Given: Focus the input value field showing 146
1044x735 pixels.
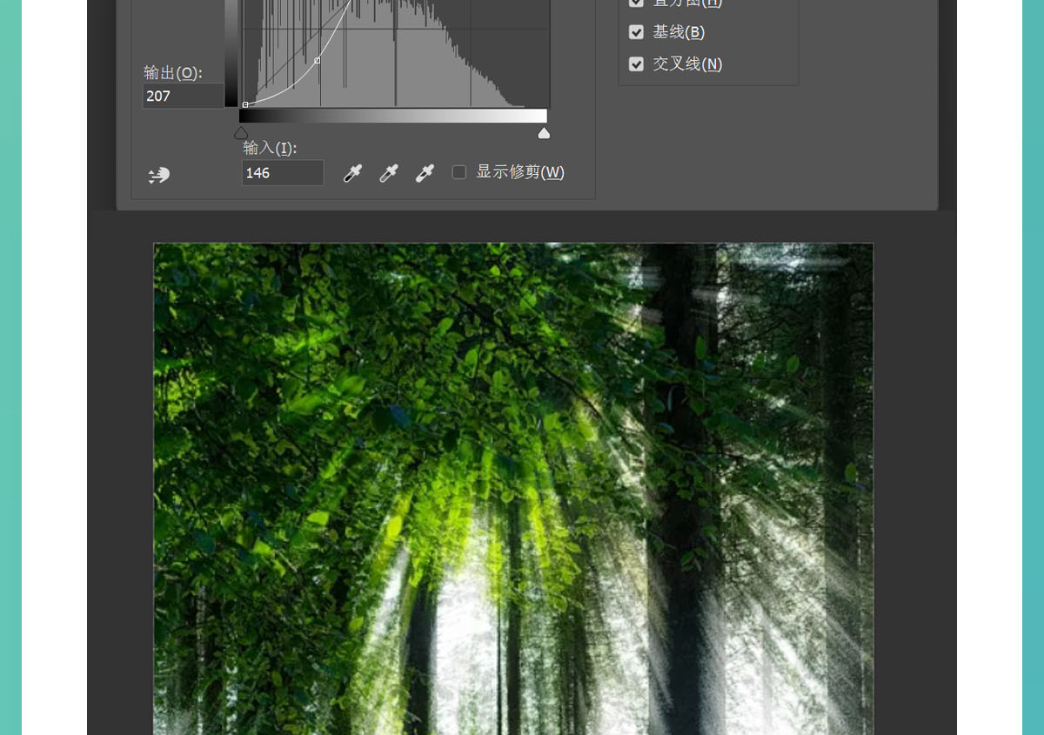Looking at the screenshot, I should coord(282,173).
